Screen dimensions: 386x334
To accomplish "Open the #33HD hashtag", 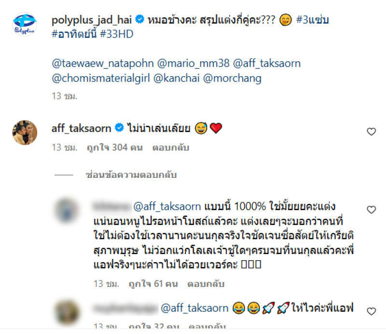I will pos(117,34).
